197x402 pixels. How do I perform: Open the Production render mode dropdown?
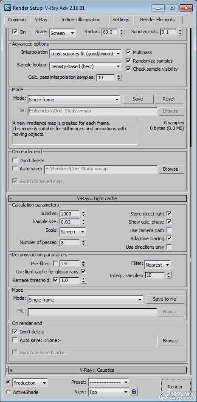[30, 383]
